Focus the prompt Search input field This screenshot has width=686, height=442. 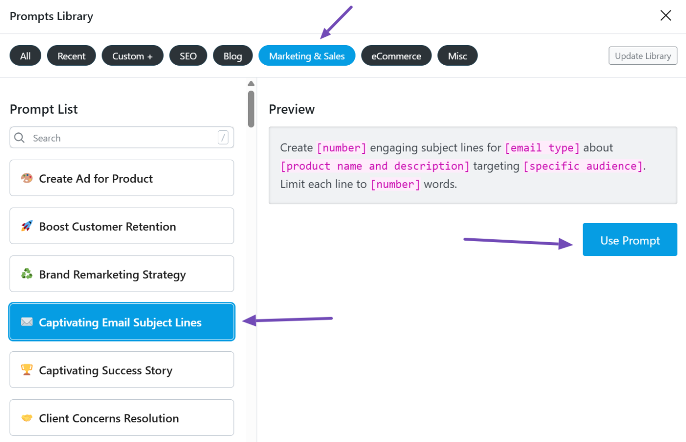[123, 138]
